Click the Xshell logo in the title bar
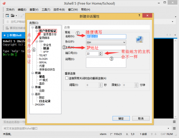Viewport: 179px width, 138px height. pyautogui.click(x=4, y=3)
